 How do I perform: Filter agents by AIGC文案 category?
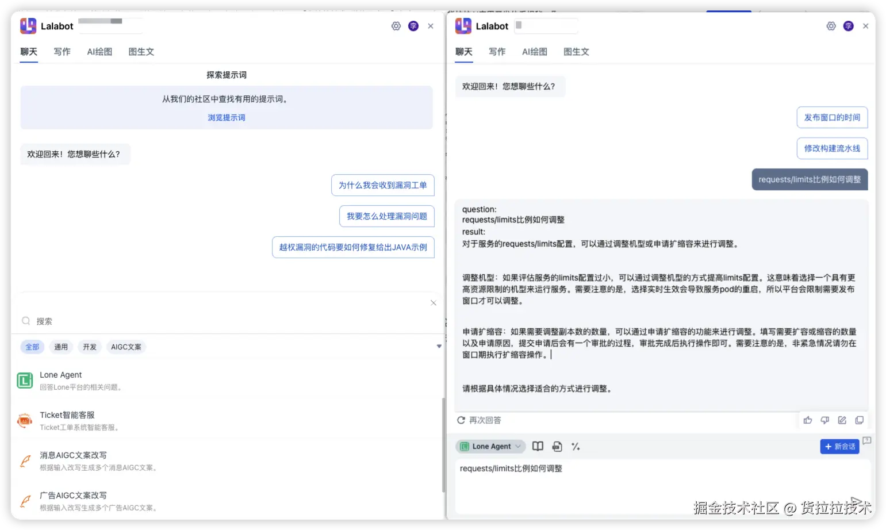coord(126,347)
